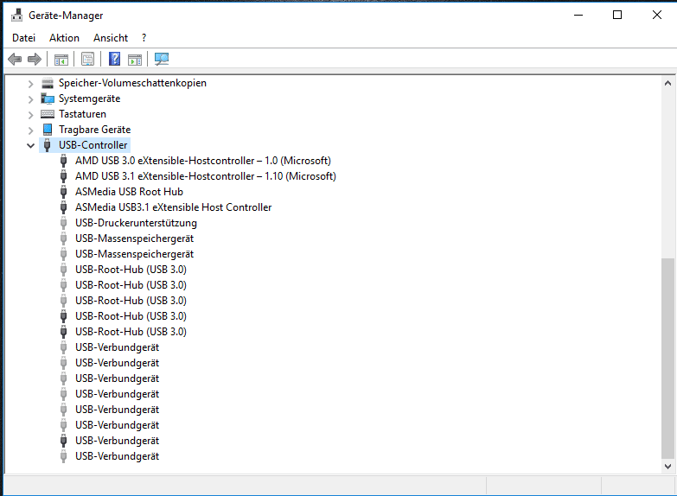
Task: Select ASMedia USB Root Hub entry
Action: [x=129, y=192]
